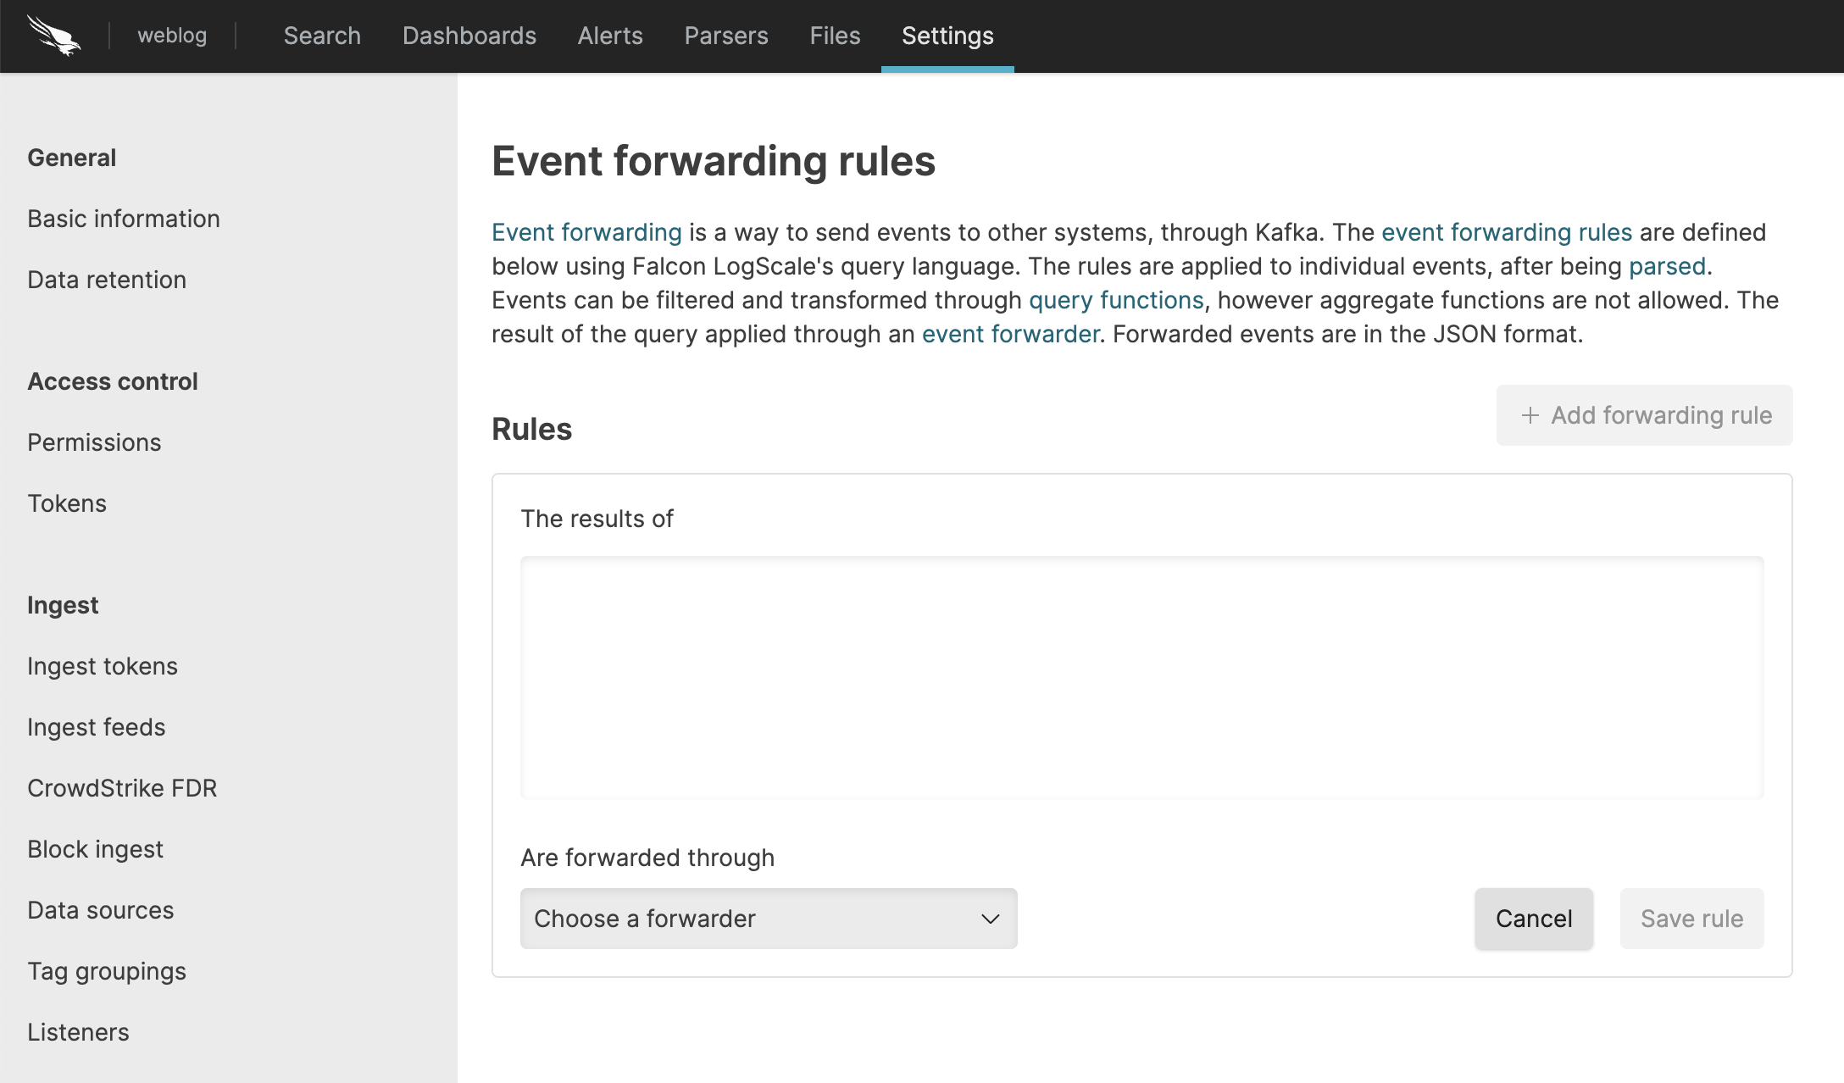Image resolution: width=1844 pixels, height=1083 pixels.
Task: Follow the query functions link
Action: [1115, 299]
